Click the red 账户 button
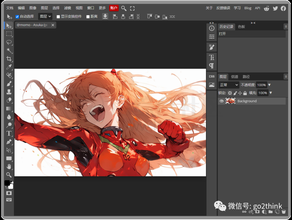This screenshot has width=292, height=220. coord(114,8)
